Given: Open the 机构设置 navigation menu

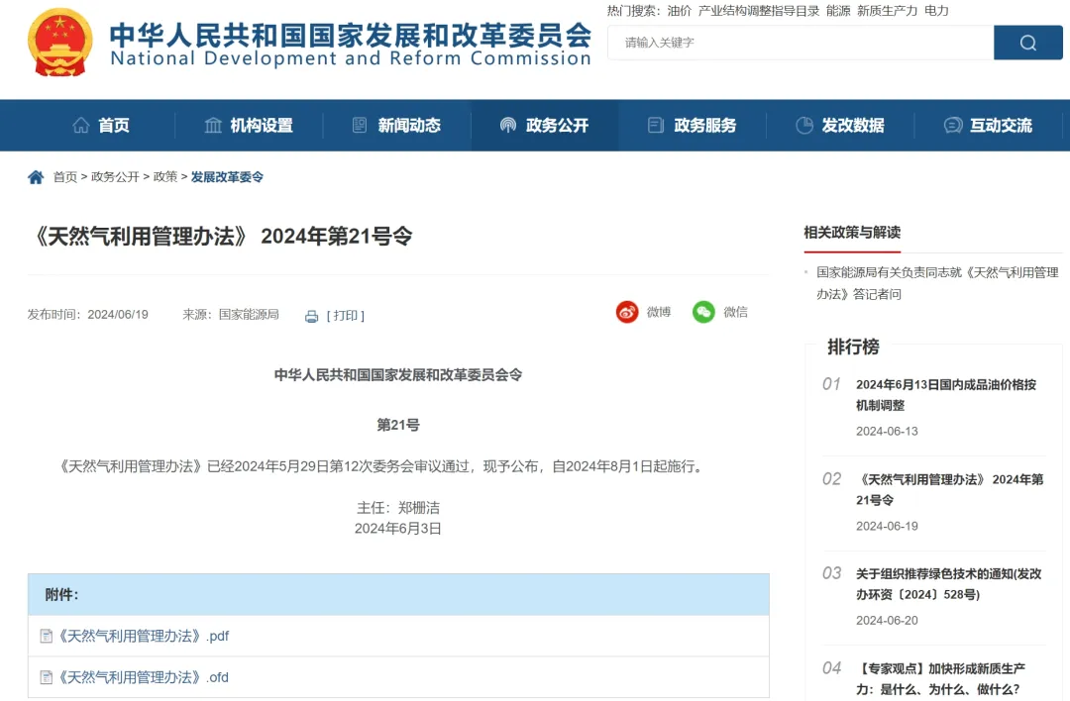Looking at the screenshot, I should [x=248, y=126].
